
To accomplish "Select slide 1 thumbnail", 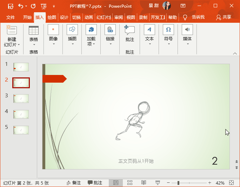I will click(x=21, y=67).
